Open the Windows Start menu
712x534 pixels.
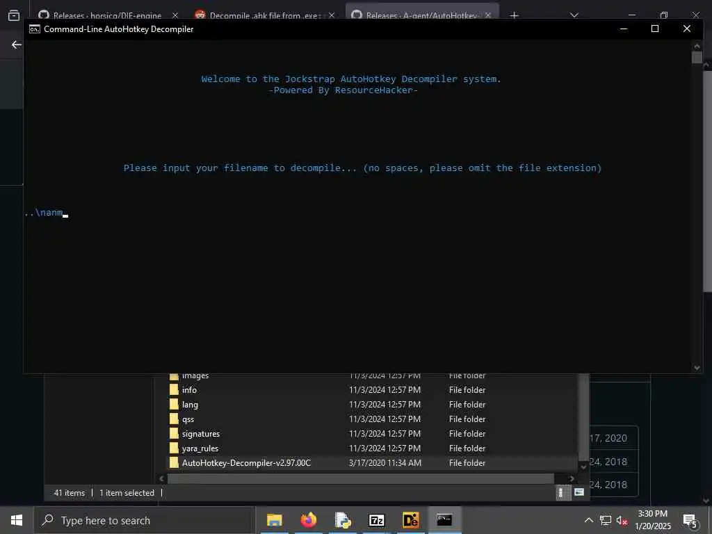click(x=17, y=520)
